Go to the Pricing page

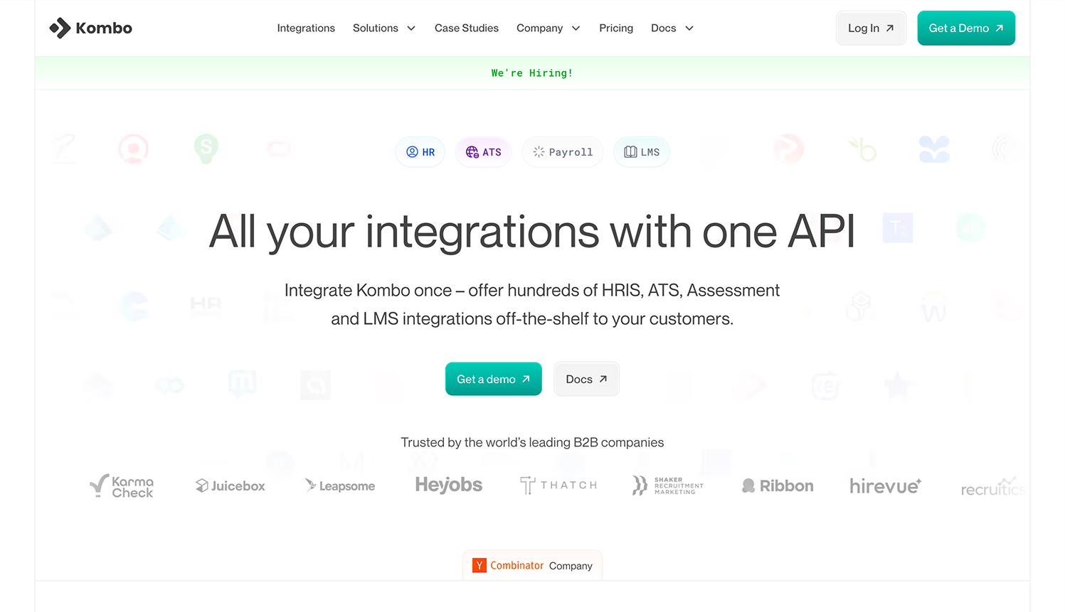tap(616, 28)
